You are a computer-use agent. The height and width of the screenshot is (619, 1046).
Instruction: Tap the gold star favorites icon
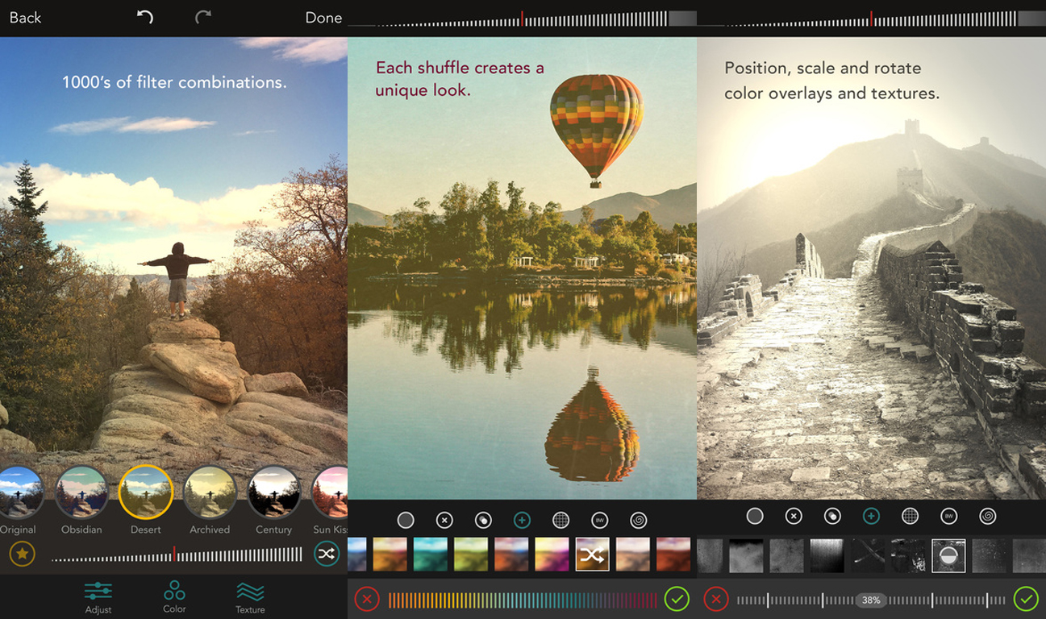tap(22, 554)
